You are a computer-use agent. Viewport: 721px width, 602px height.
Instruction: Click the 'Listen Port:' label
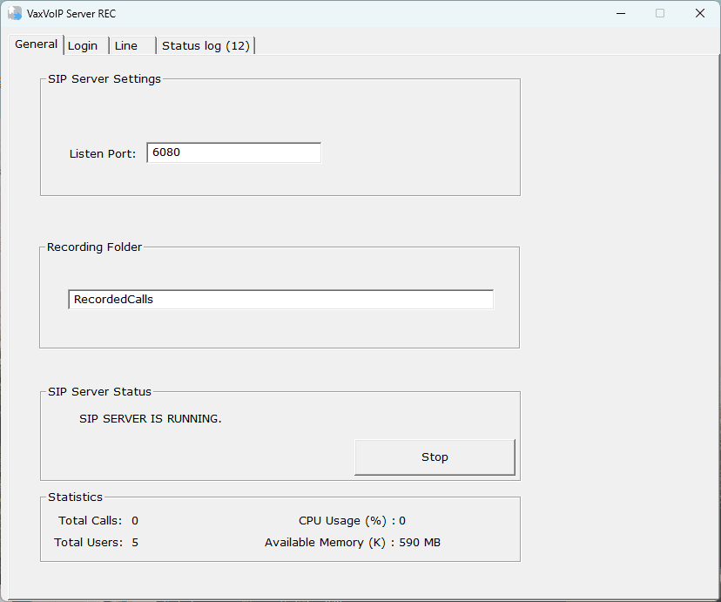[x=103, y=153]
